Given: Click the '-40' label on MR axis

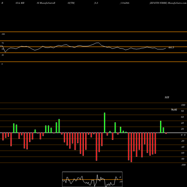Looking at the screenshot, I should (x=183, y=147).
